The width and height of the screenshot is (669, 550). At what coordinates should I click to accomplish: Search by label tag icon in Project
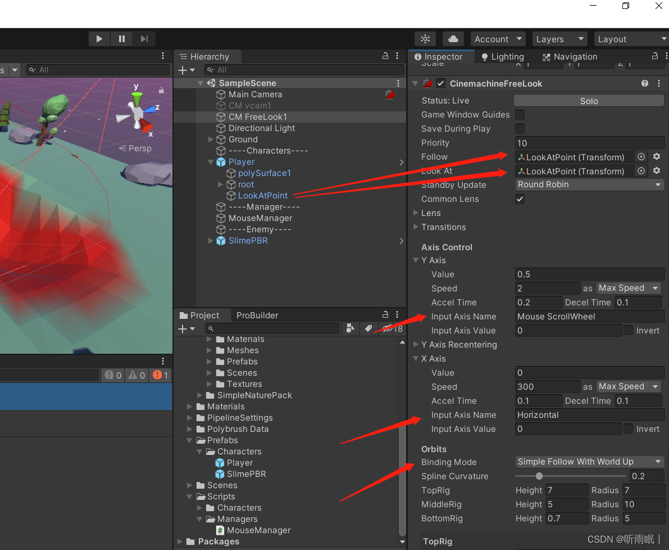point(368,328)
